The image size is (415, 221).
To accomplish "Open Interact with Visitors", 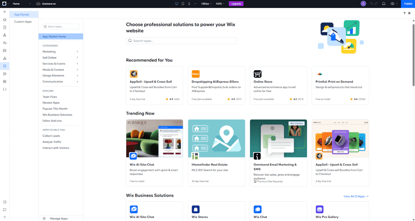I will [56, 148].
